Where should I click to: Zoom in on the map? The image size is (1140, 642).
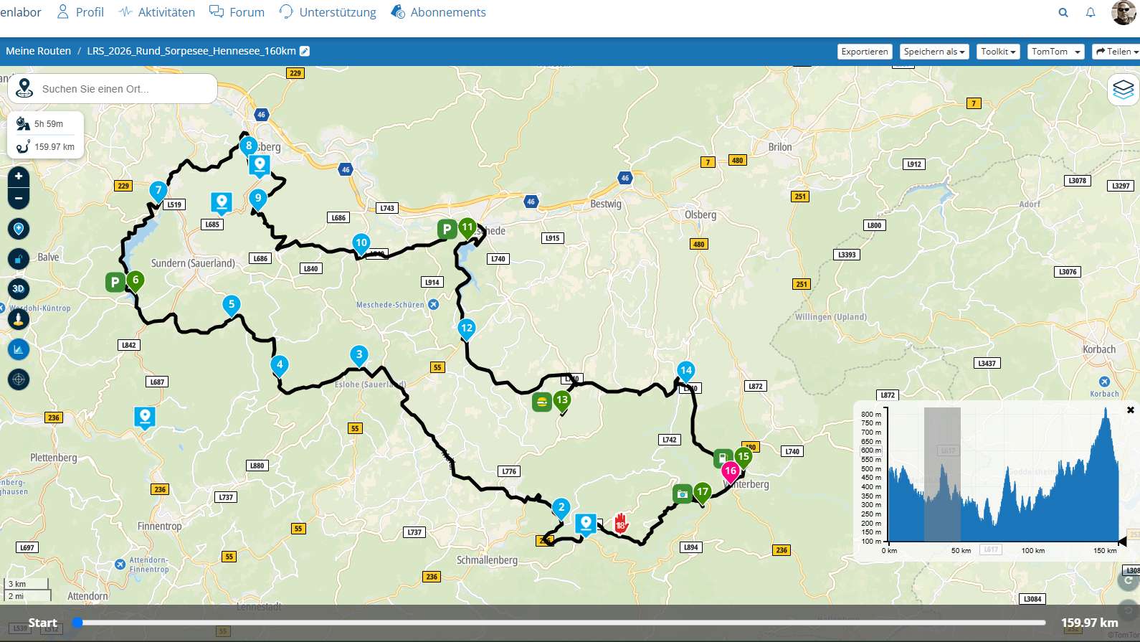click(19, 176)
